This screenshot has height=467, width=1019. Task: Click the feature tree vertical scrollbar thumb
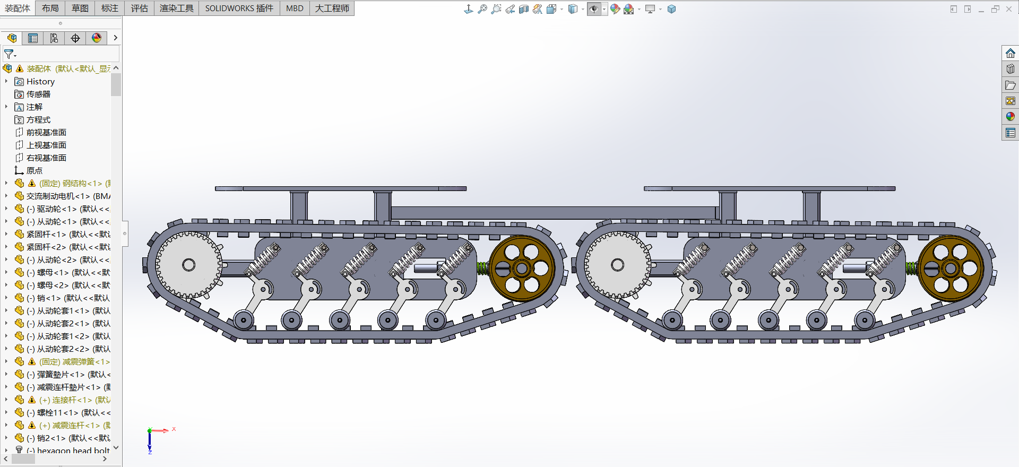116,85
